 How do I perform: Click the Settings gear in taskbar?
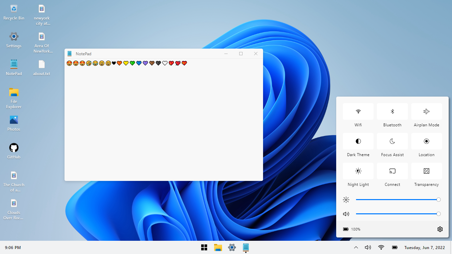click(x=232, y=247)
